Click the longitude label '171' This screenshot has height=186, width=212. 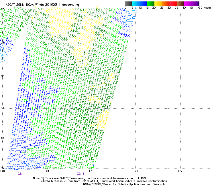(91, 171)
